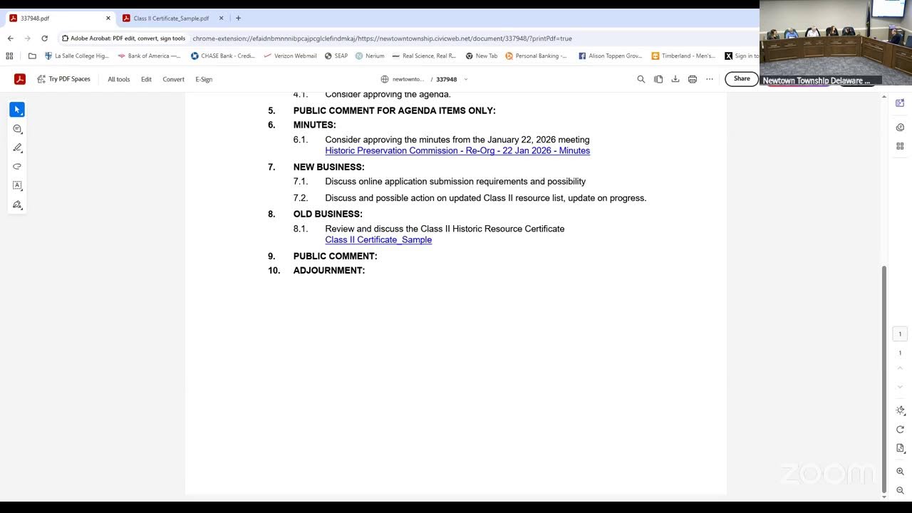Open the Verizon Webmail bookmark

pos(290,56)
